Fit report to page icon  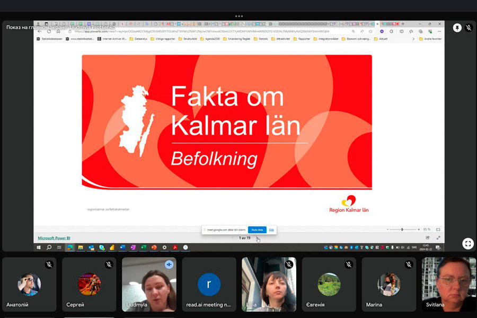[x=438, y=229]
